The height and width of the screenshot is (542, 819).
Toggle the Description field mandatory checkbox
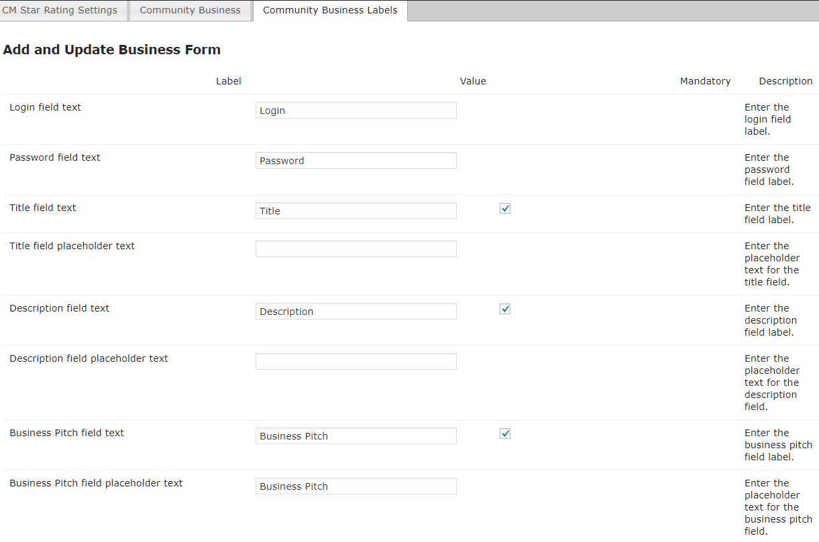pyautogui.click(x=505, y=309)
